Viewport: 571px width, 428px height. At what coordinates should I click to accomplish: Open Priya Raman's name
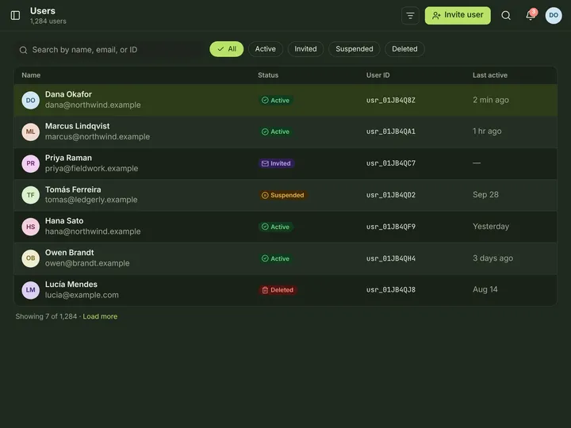[68, 158]
